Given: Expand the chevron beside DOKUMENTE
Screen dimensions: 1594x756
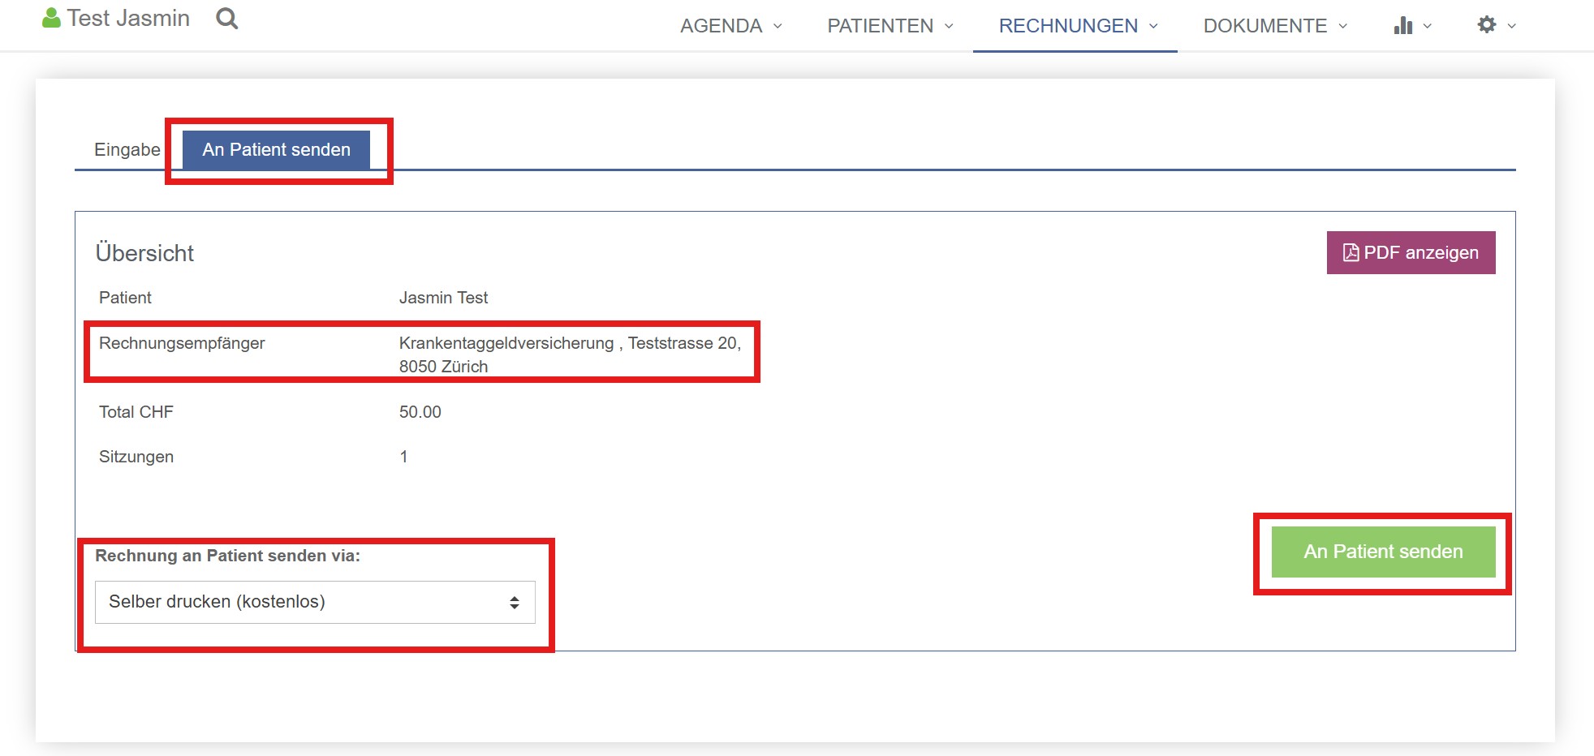Looking at the screenshot, I should click(x=1342, y=26).
